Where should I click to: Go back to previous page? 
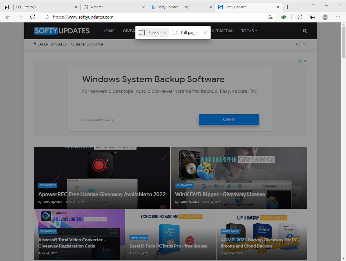8,17
